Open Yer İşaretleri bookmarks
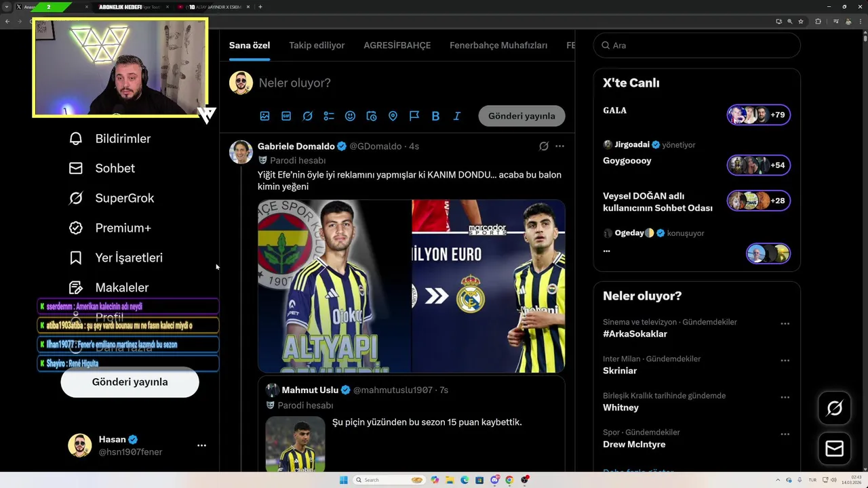 (x=115, y=258)
